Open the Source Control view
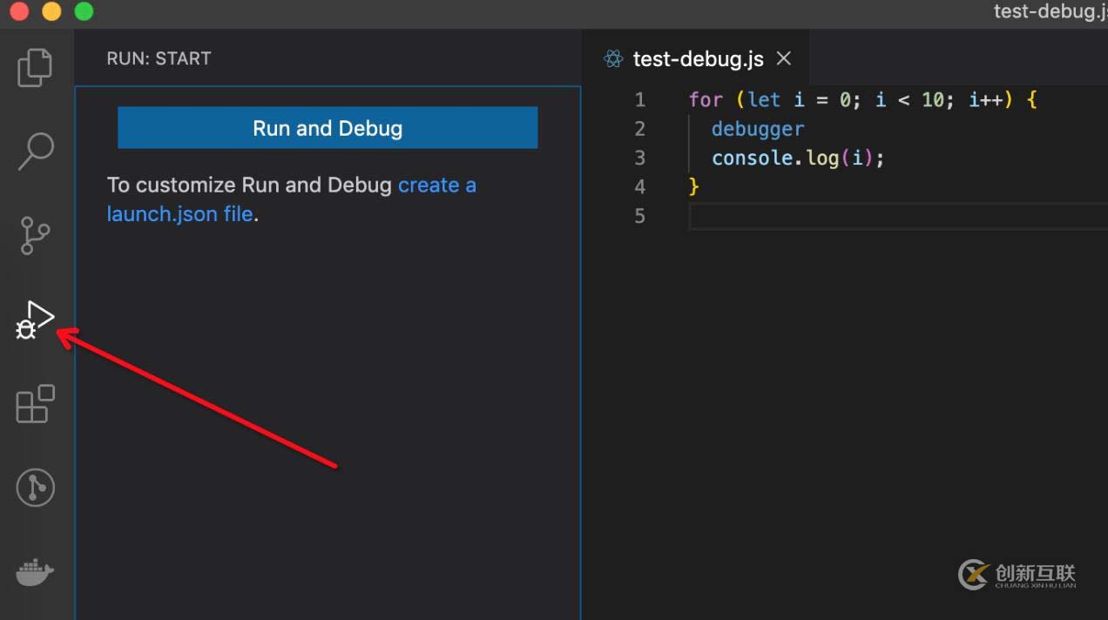 (35, 235)
